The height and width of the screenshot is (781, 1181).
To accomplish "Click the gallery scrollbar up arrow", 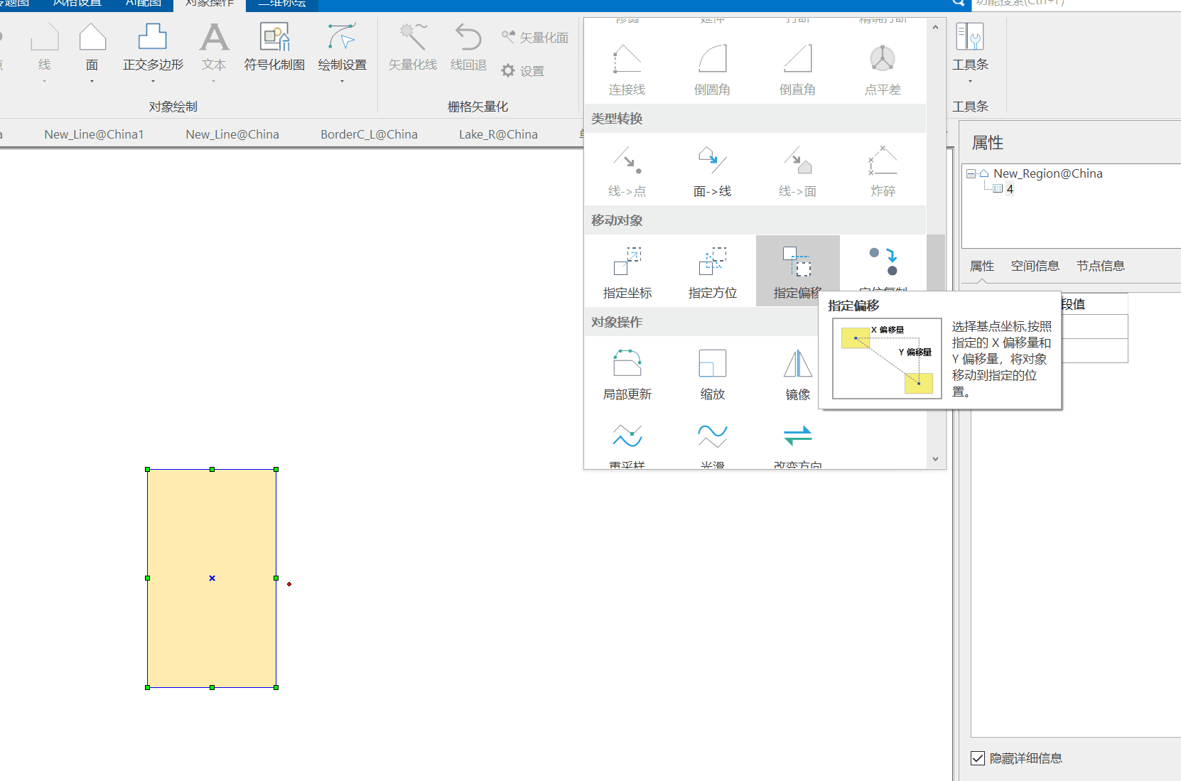I will click(x=935, y=28).
